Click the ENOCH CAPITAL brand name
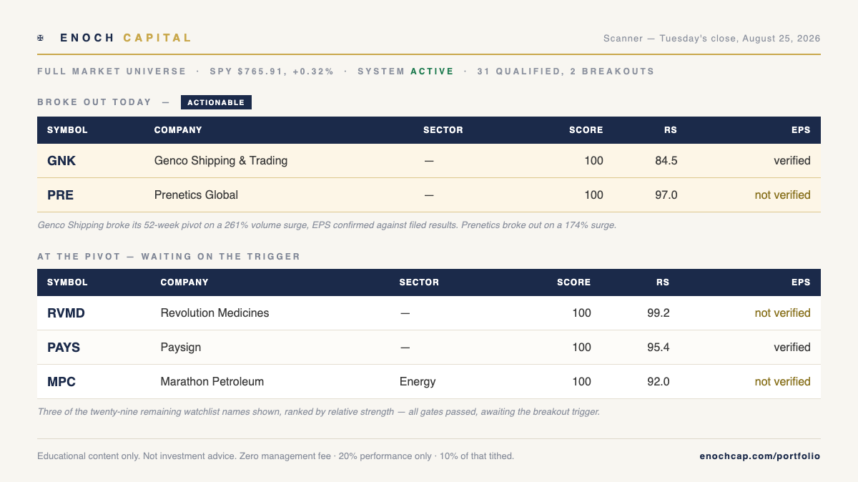This screenshot has width=858, height=482. [x=126, y=38]
